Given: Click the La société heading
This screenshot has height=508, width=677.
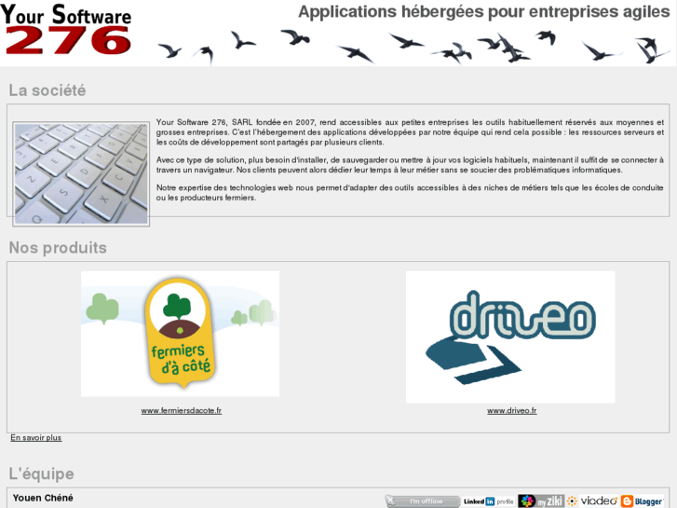Looking at the screenshot, I should point(47,90).
